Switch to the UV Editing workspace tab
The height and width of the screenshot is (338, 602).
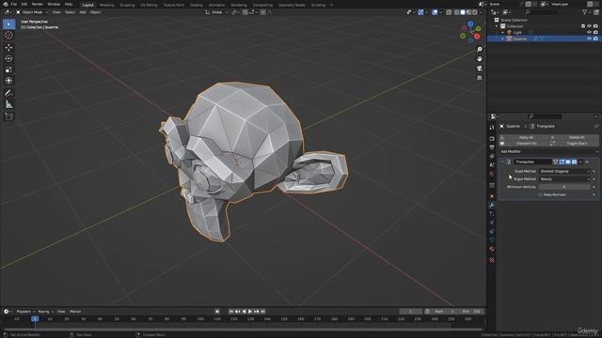coord(149,5)
